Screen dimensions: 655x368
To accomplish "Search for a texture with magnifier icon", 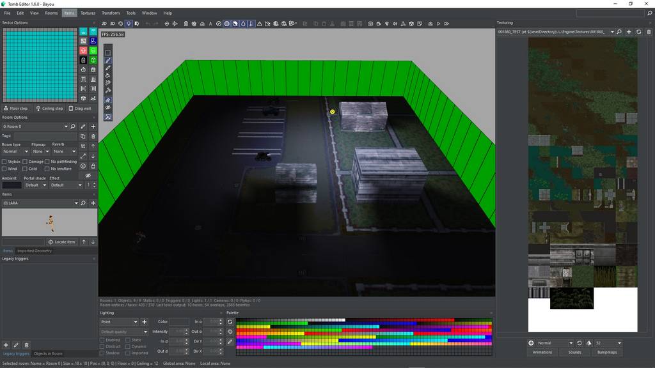I will pos(619,31).
